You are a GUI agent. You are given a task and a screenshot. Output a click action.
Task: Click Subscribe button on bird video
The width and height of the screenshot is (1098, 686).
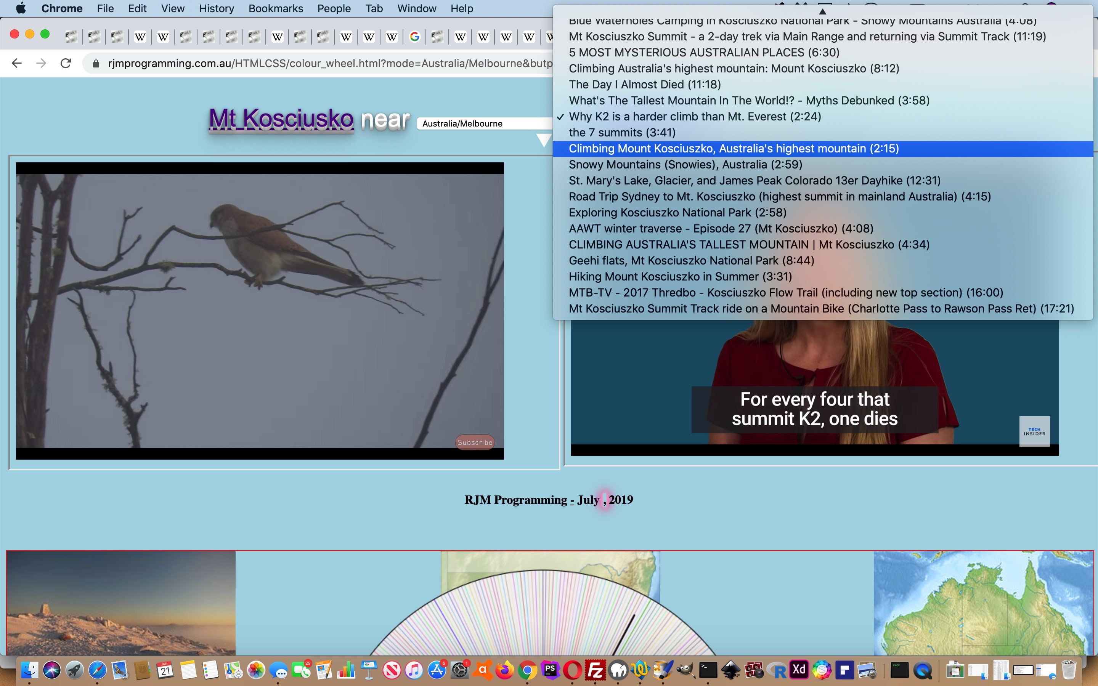click(x=475, y=442)
